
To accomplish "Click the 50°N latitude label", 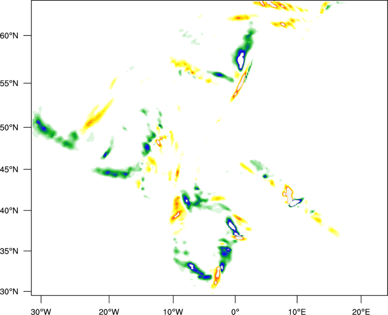I will (x=9, y=127).
